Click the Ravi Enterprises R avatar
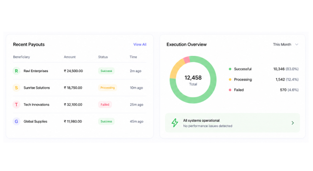 (17, 71)
